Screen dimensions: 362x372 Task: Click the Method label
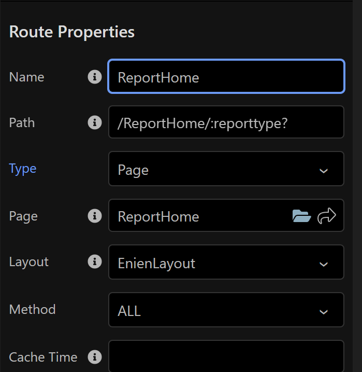tap(32, 310)
